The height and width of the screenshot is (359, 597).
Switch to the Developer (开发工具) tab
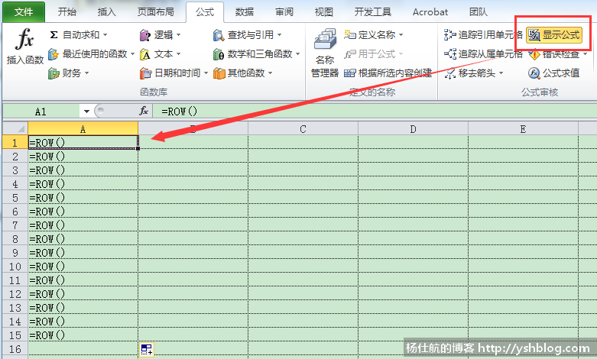coord(373,12)
